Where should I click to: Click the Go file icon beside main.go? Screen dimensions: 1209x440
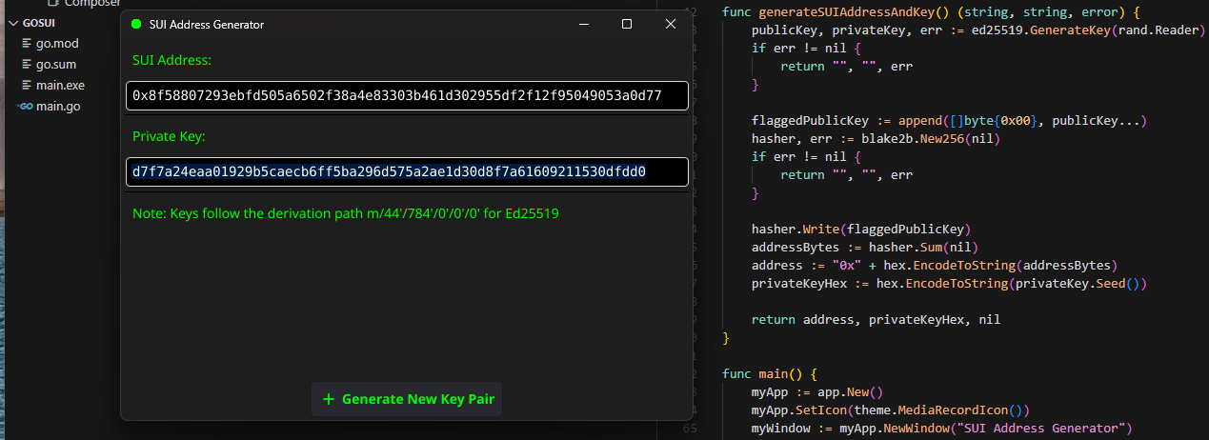(26, 106)
